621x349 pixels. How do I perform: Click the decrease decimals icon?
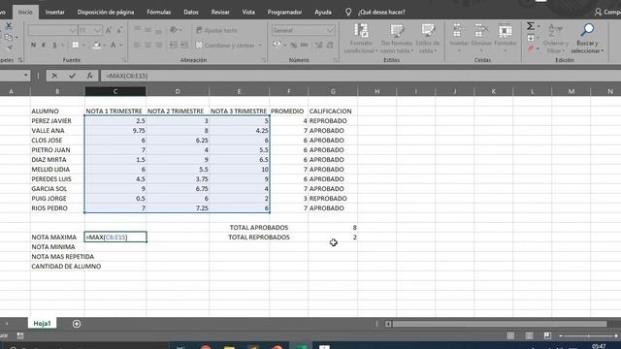coord(330,46)
